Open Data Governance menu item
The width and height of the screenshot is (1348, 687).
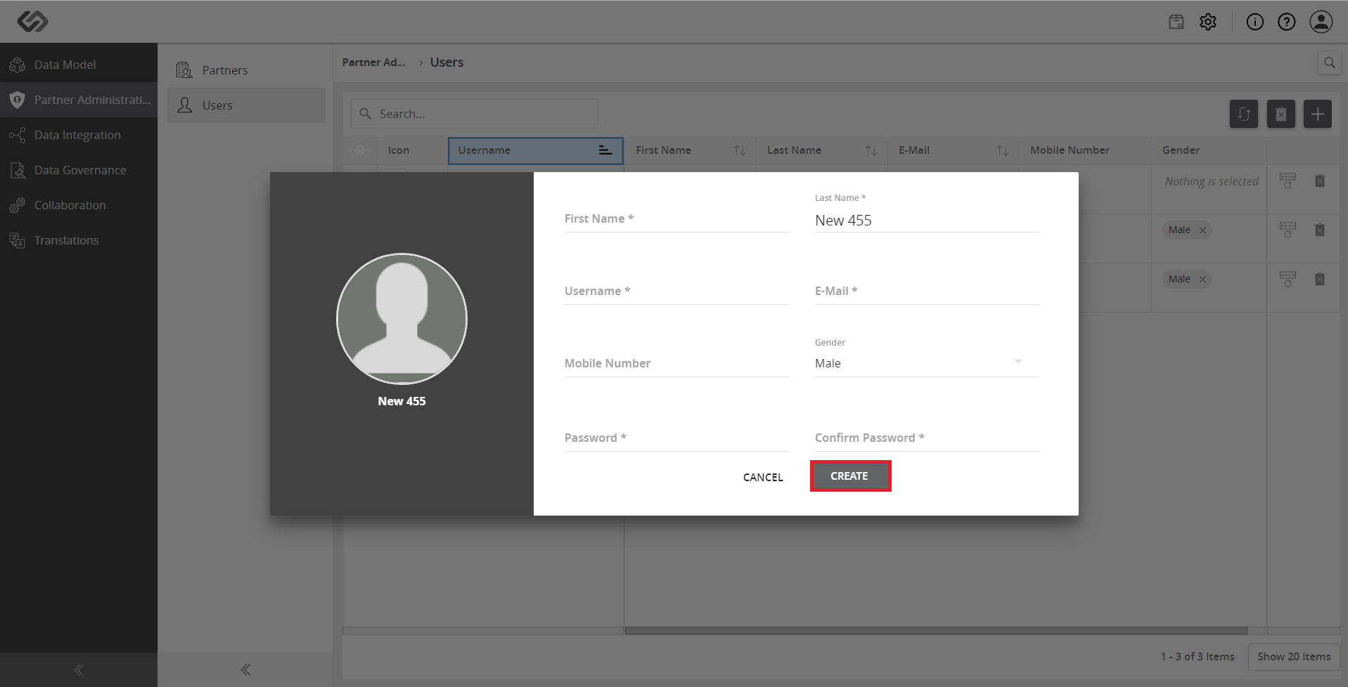pos(79,170)
